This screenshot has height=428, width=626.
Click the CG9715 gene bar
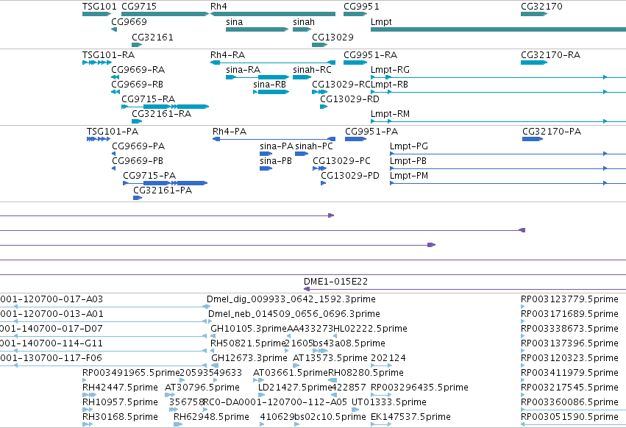click(x=165, y=14)
